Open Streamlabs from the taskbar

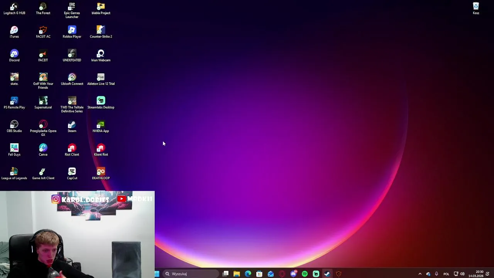316,274
